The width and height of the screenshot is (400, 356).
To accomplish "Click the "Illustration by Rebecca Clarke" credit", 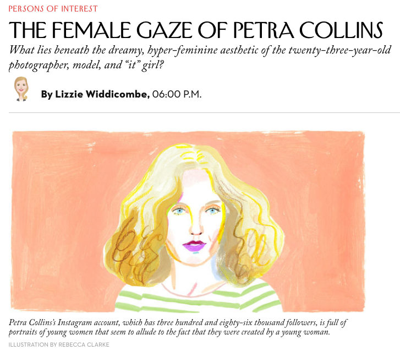I will coord(59,344).
